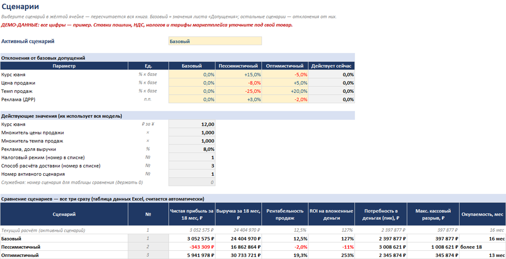This screenshot has height=259, width=506.
Task: Click the 'Отклонения от базовых допущений' section heading
Action: point(43,58)
